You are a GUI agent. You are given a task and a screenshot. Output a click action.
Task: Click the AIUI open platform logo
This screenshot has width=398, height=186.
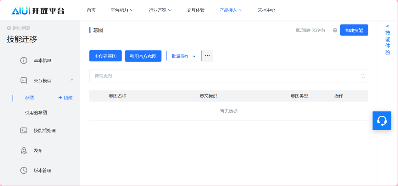coord(38,10)
